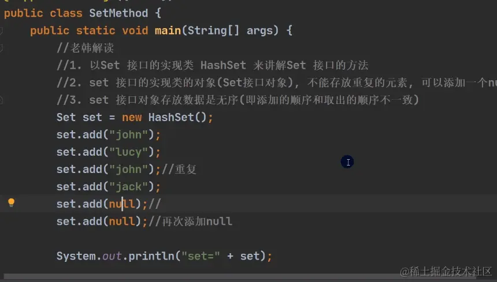Click the //老韩解读 comment line
Image resolution: width=497 pixels, height=282 pixels.
pos(85,48)
